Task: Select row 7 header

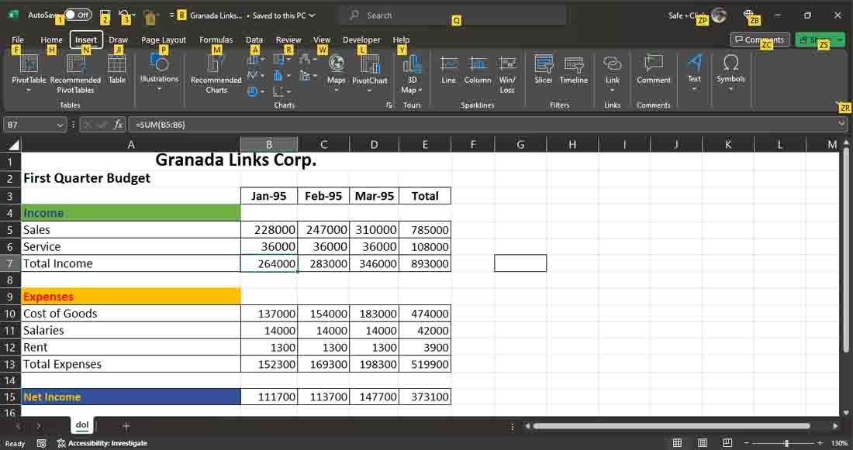Action: (10, 263)
